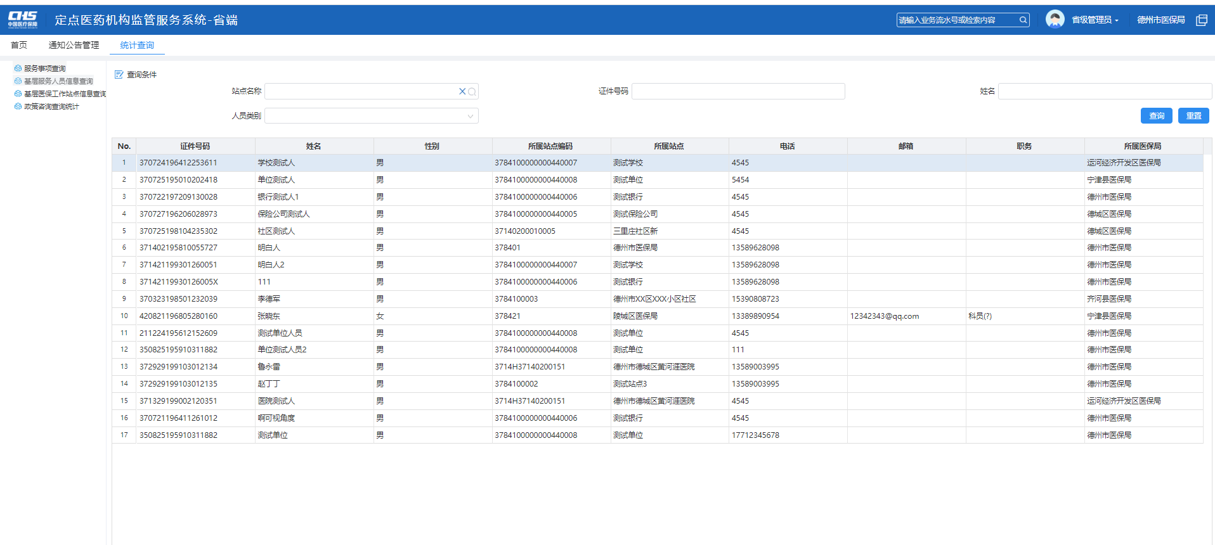Expand the 人员类别 dropdown

(x=470, y=116)
